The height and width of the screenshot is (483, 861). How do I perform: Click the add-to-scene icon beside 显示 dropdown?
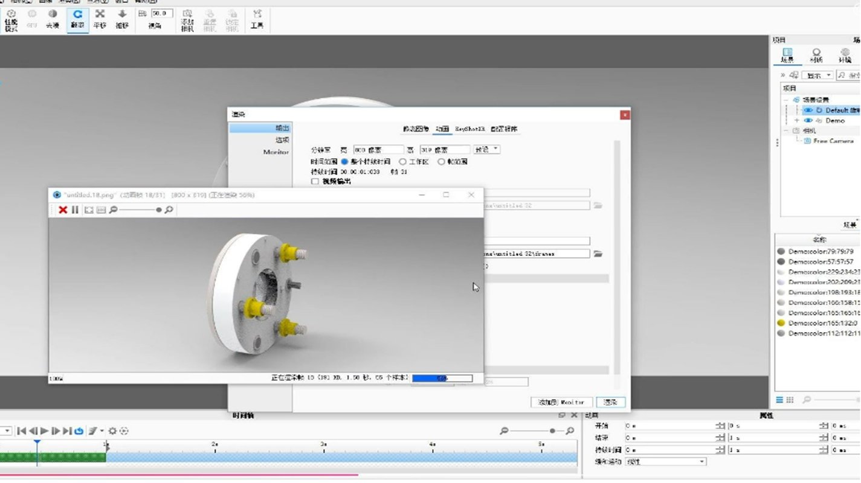click(x=793, y=75)
